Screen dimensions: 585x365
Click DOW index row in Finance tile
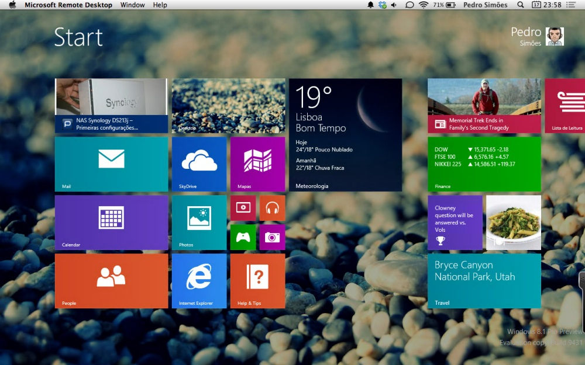pyautogui.click(x=472, y=150)
